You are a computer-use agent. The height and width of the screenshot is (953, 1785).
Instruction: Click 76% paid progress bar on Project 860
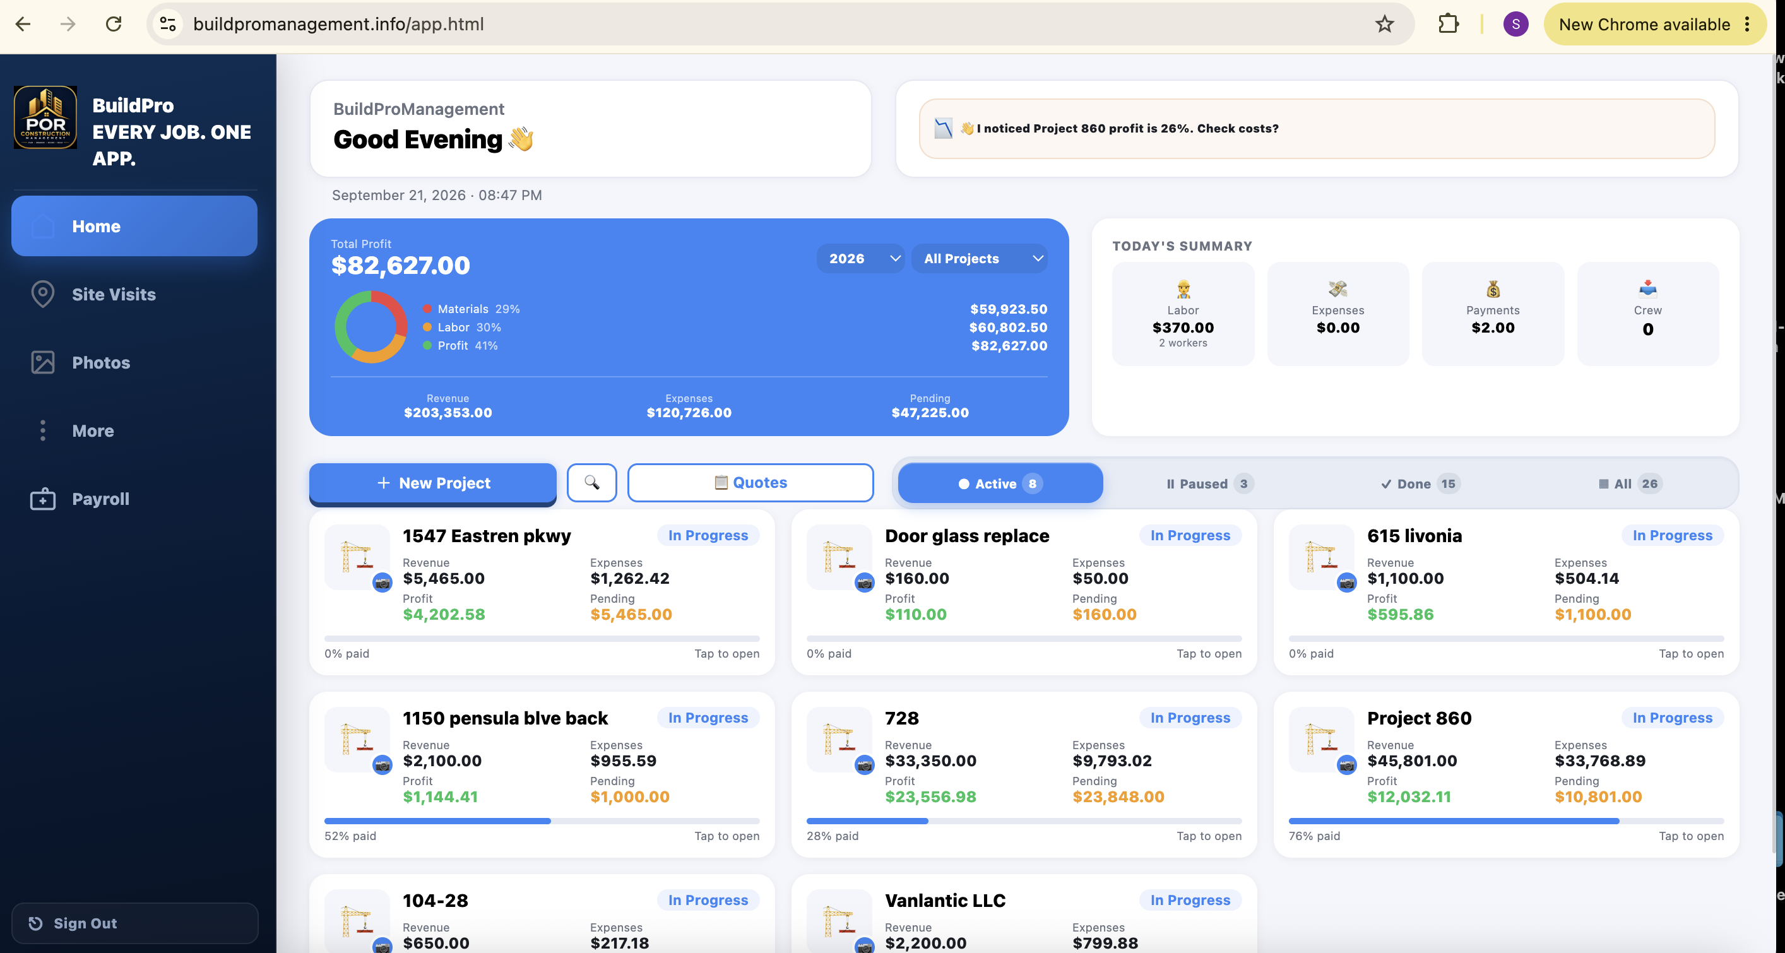[1506, 820]
